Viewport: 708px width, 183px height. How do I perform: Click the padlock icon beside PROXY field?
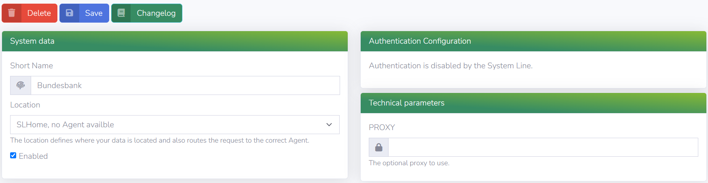pos(378,147)
